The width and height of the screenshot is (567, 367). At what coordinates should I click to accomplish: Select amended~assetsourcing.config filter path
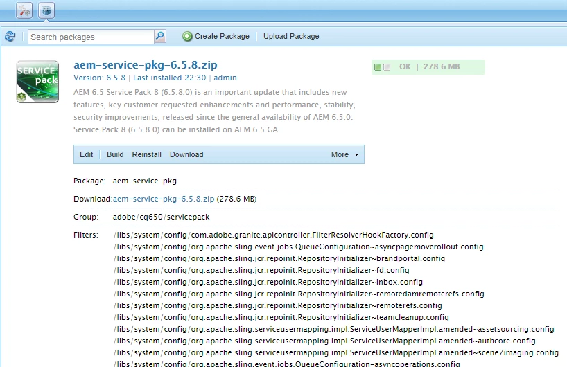(334, 329)
